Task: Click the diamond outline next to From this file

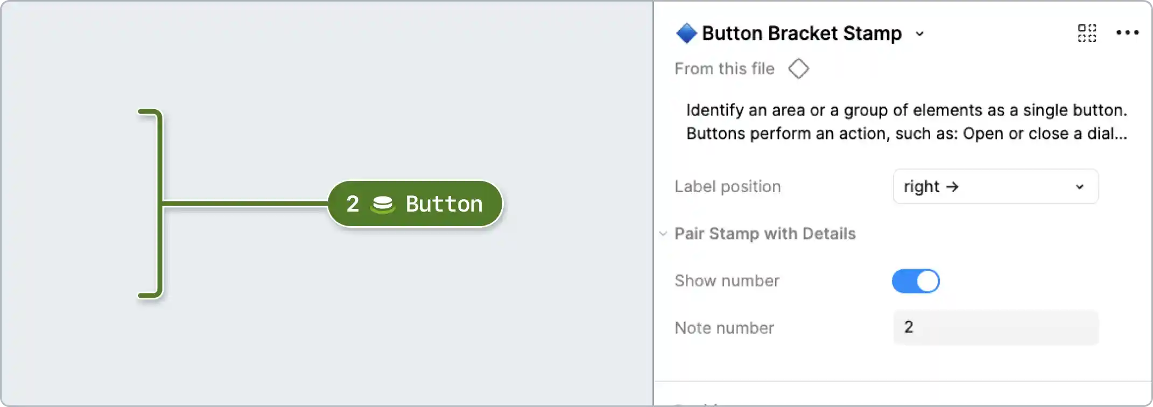Action: point(798,68)
